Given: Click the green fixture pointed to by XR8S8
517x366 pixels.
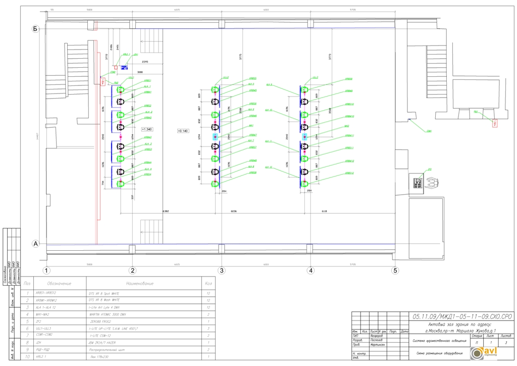Looking at the screenshot, I should [215, 184].
